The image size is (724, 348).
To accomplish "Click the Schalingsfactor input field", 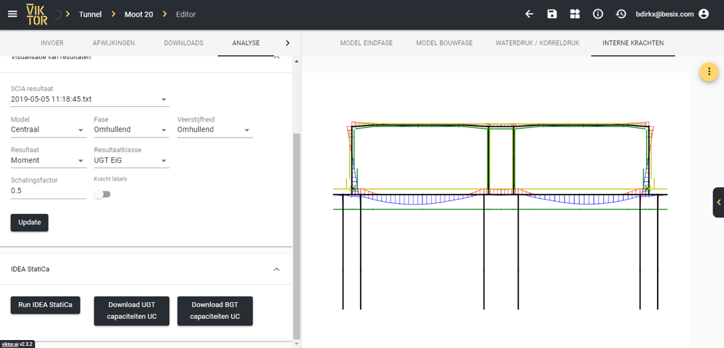I will pos(48,191).
